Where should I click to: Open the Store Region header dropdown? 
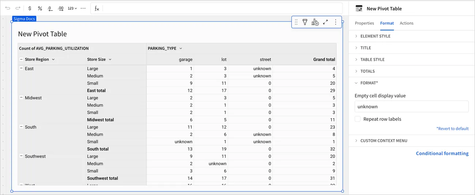click(x=53, y=59)
